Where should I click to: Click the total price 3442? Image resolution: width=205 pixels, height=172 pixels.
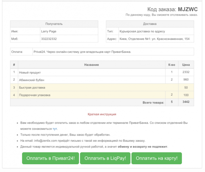(x=186, y=102)
